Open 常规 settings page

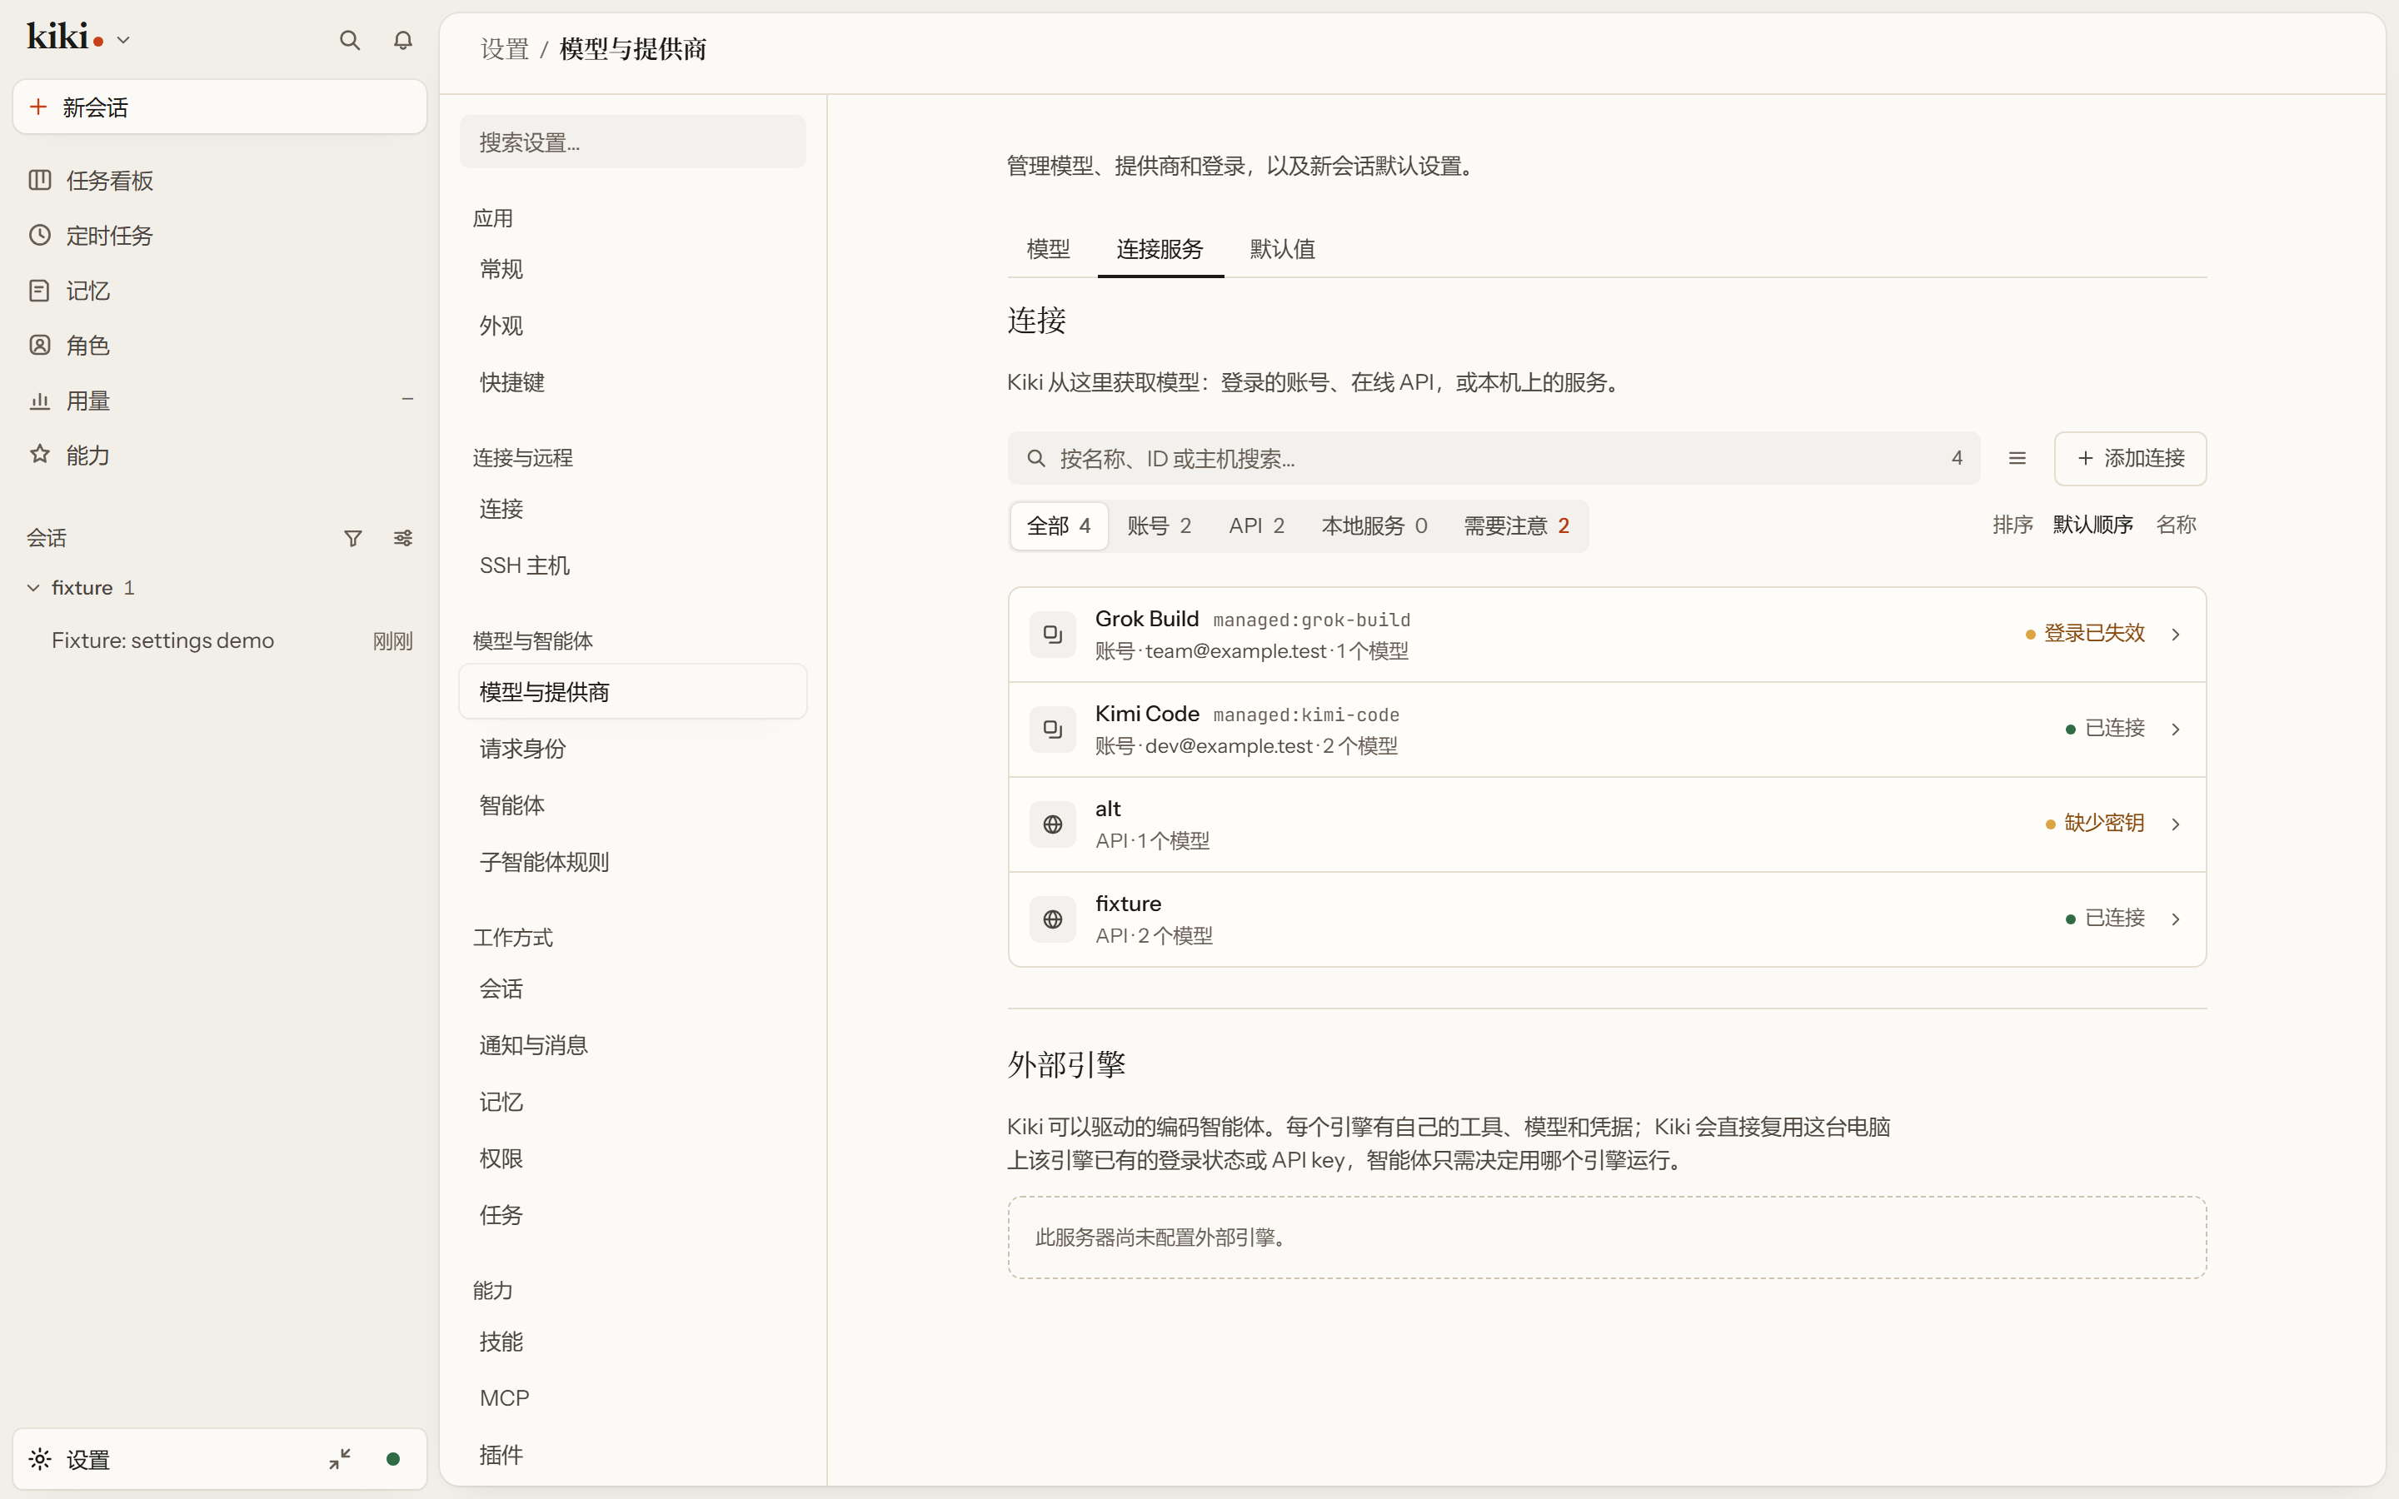click(x=632, y=269)
